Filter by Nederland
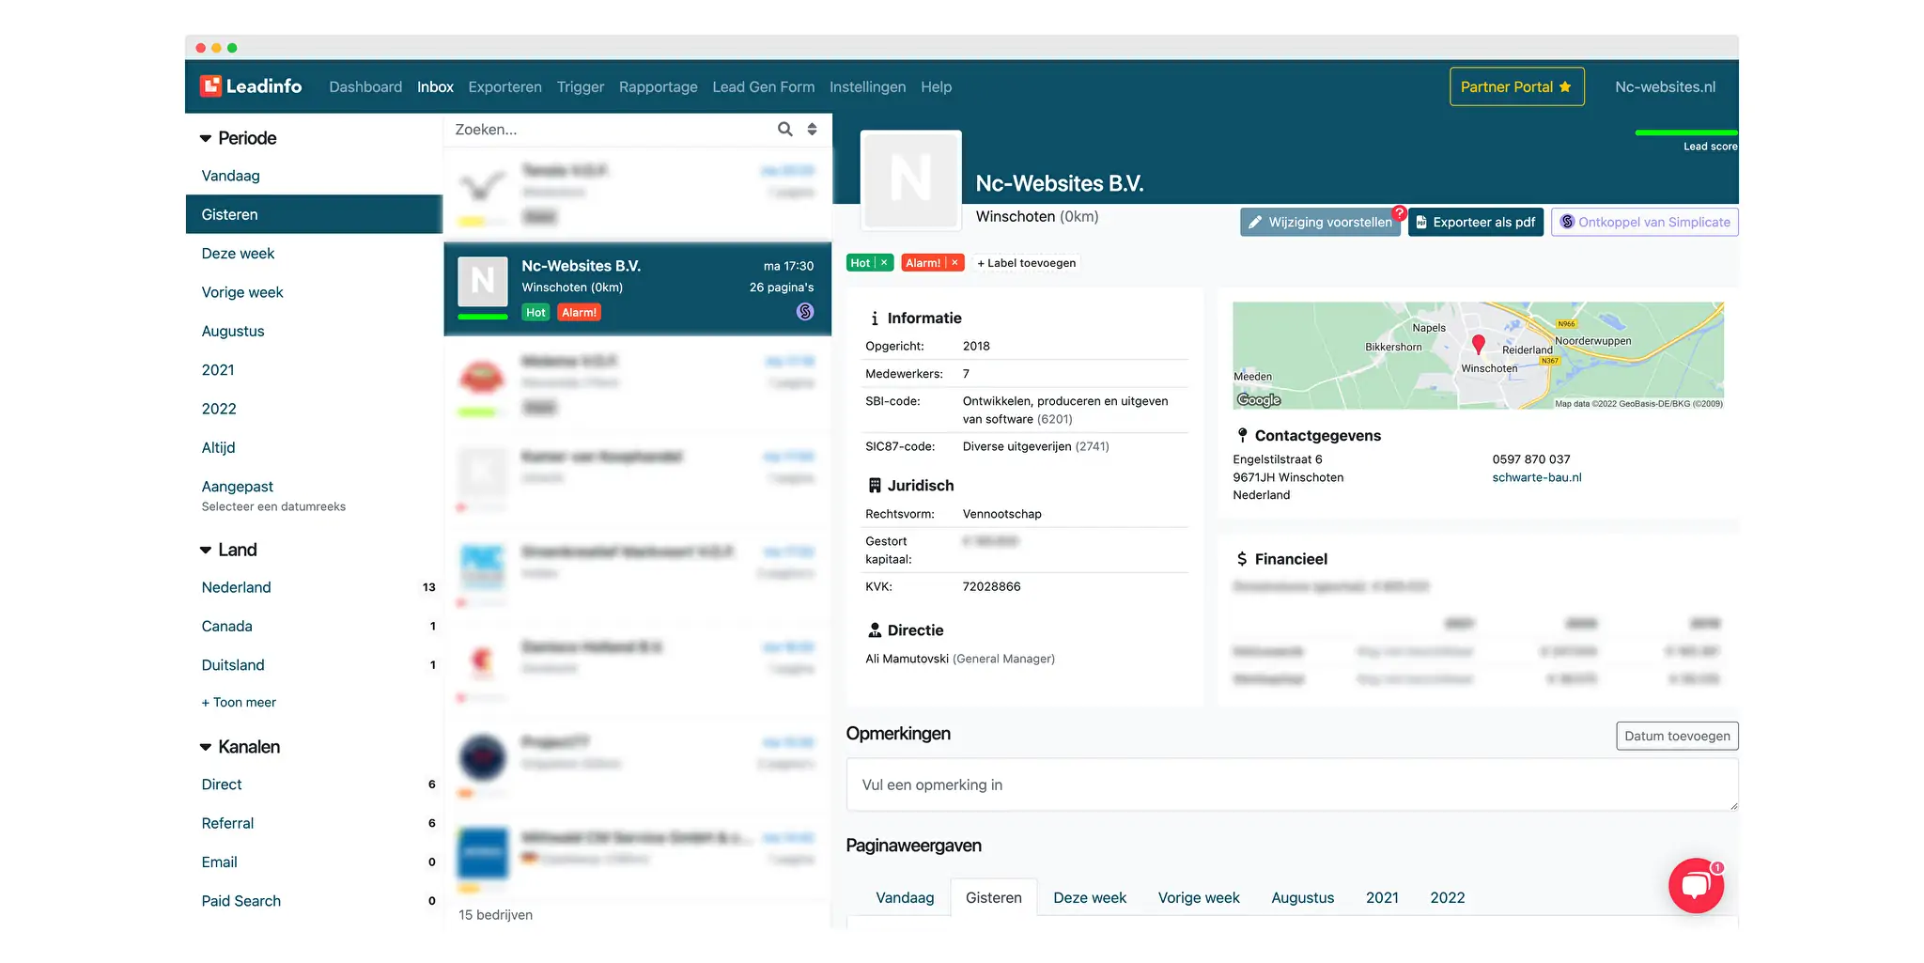Screen dimensions: 1924x963 pyautogui.click(x=236, y=587)
